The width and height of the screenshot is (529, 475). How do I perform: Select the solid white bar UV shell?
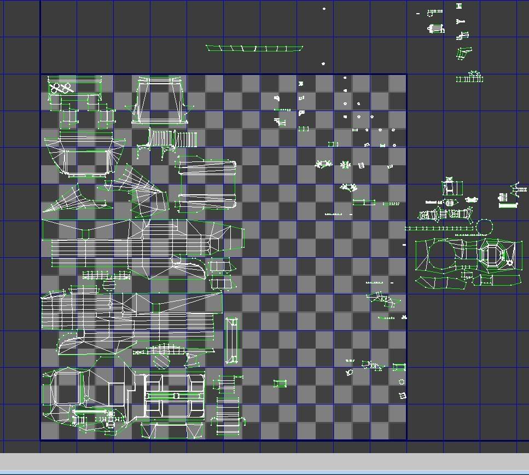[508, 206]
